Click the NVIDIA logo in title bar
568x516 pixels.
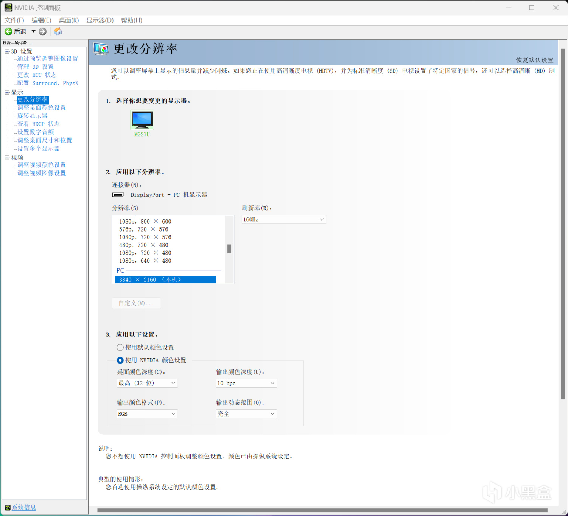(8, 7)
